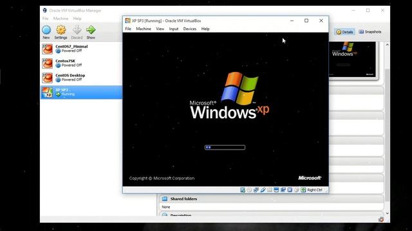Close the XP SP3 VM window

(321, 21)
